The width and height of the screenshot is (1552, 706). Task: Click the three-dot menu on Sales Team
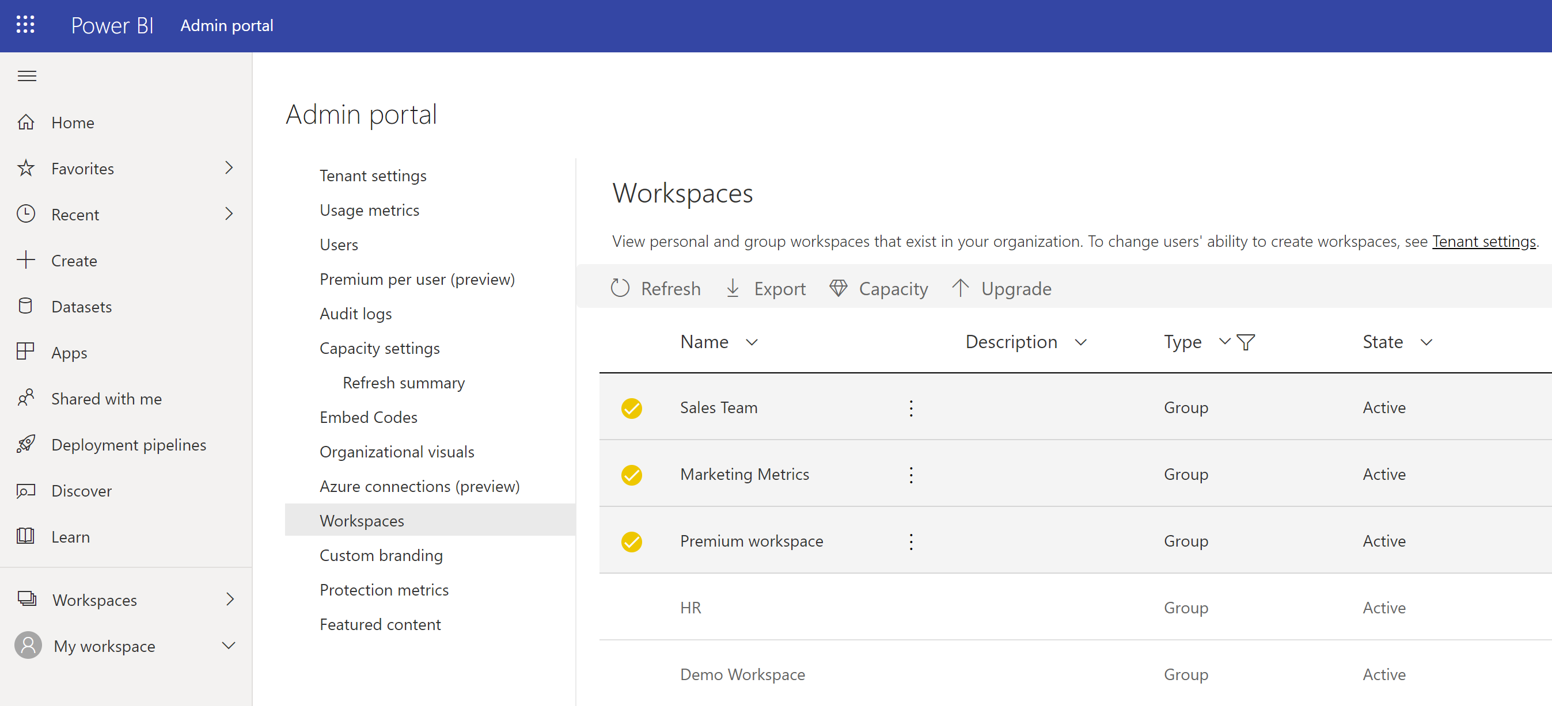tap(910, 406)
